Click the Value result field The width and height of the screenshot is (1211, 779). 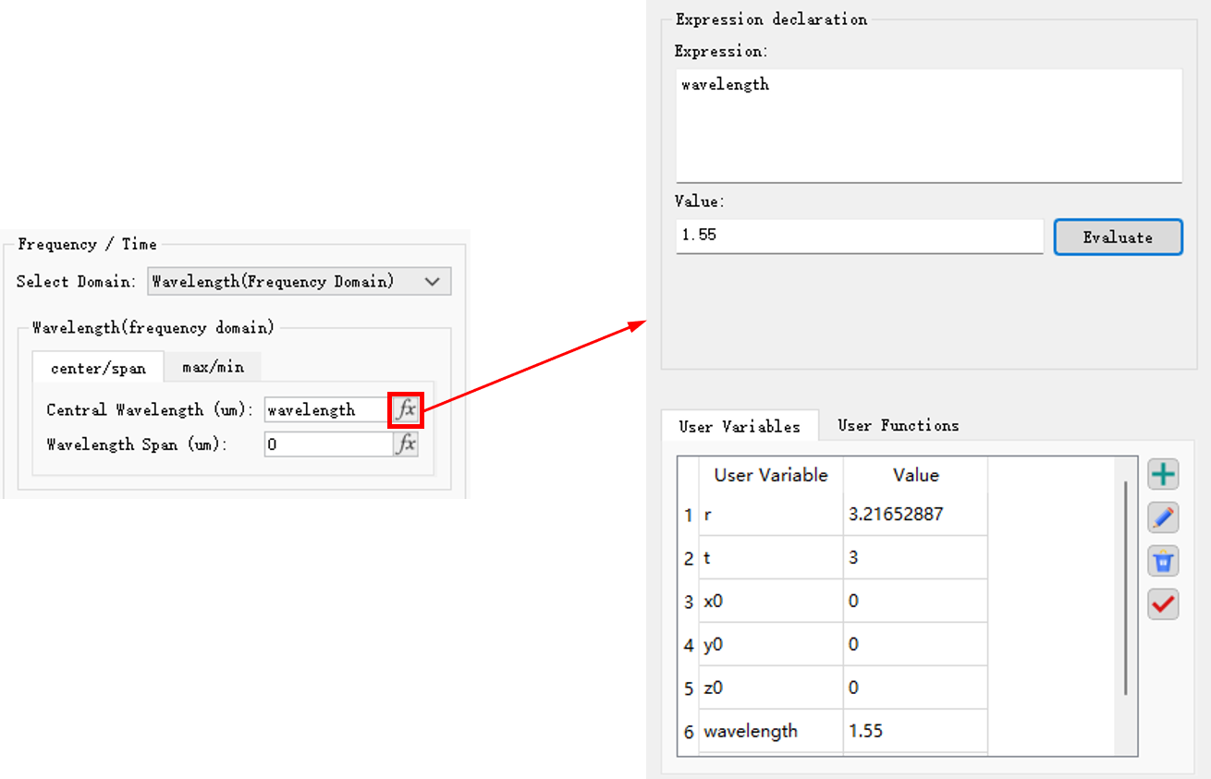pos(859,235)
